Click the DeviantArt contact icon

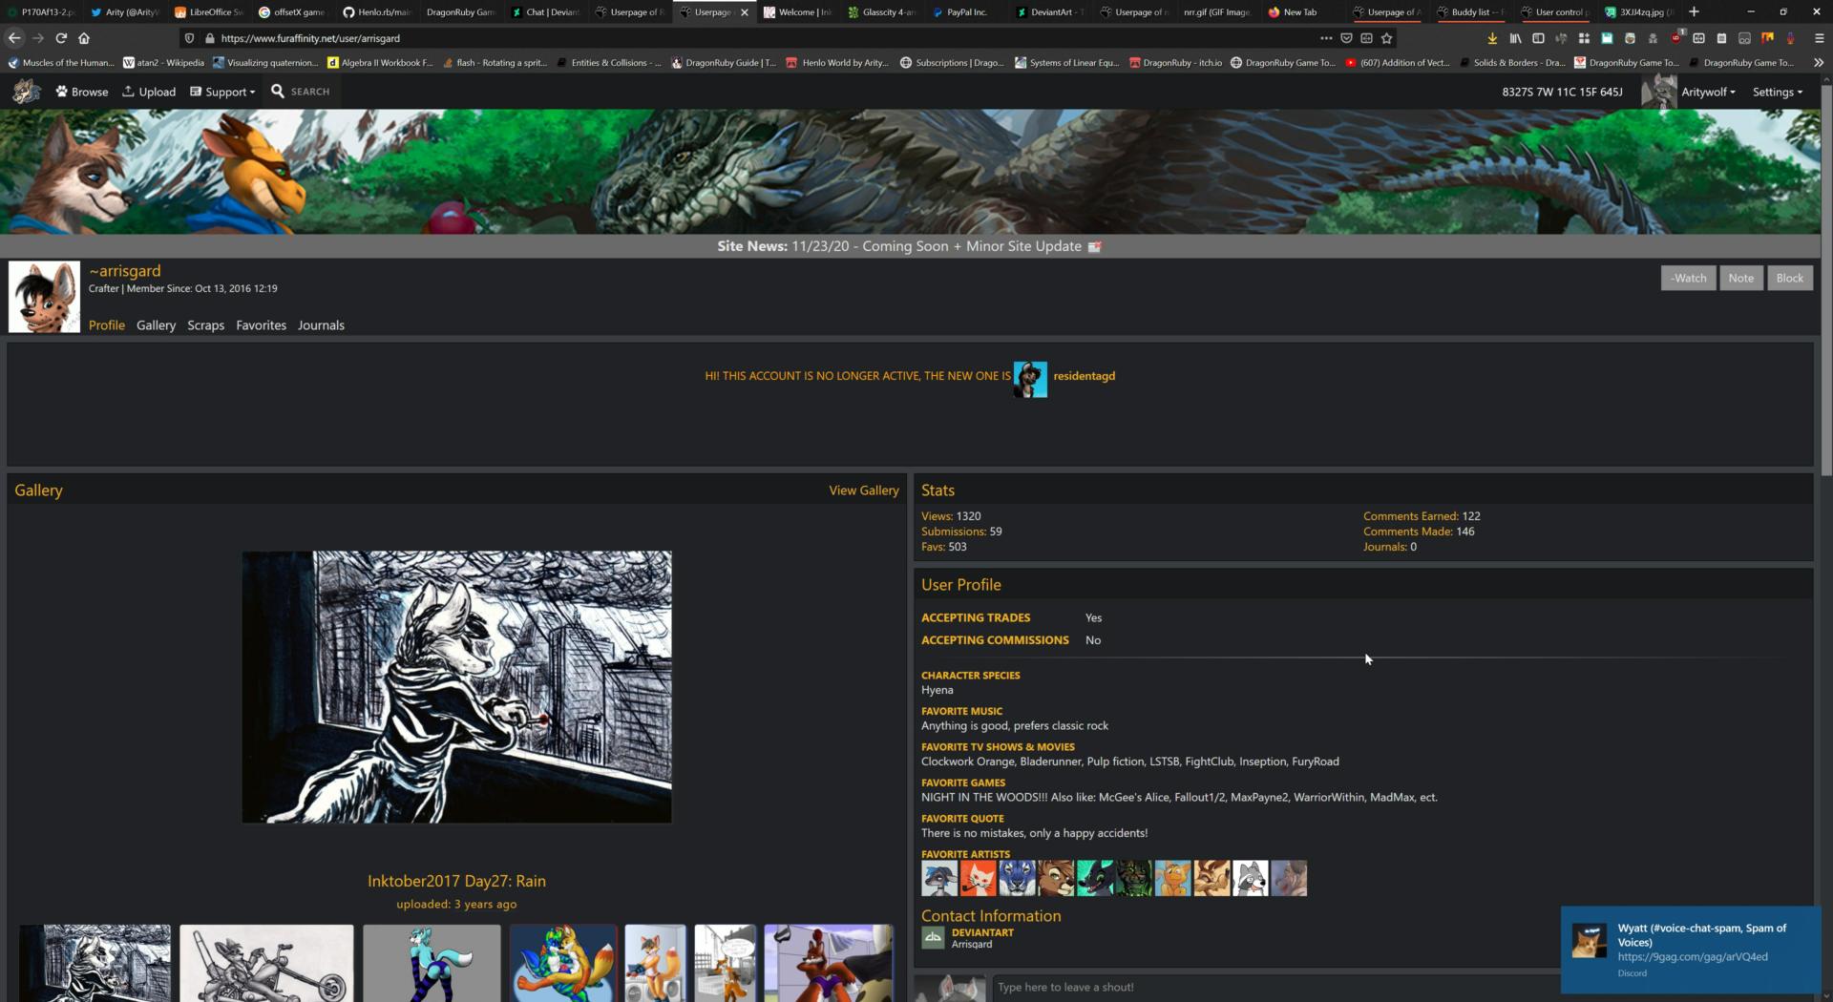click(933, 937)
